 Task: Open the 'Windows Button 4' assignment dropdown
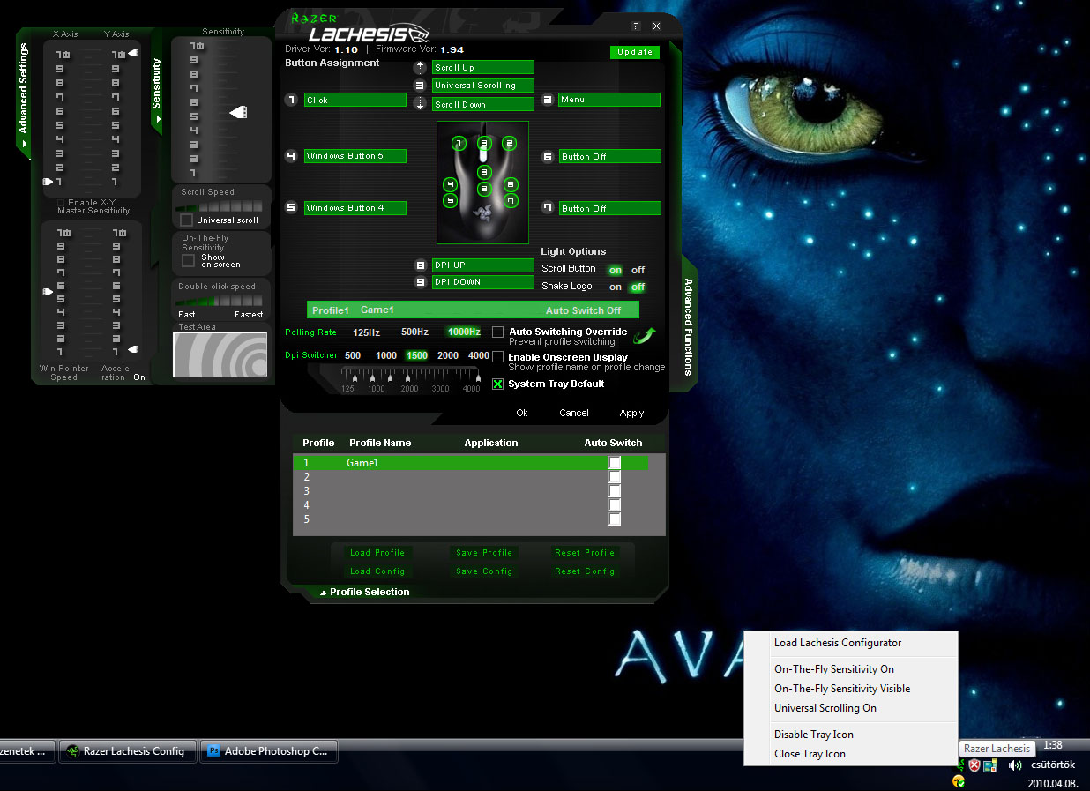tap(355, 208)
